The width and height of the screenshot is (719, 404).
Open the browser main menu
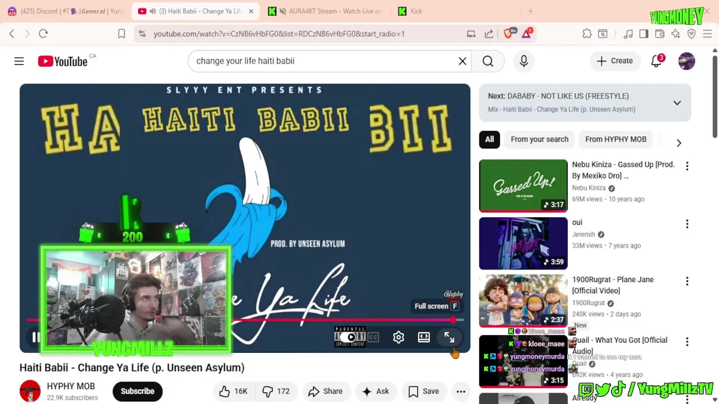click(x=707, y=34)
